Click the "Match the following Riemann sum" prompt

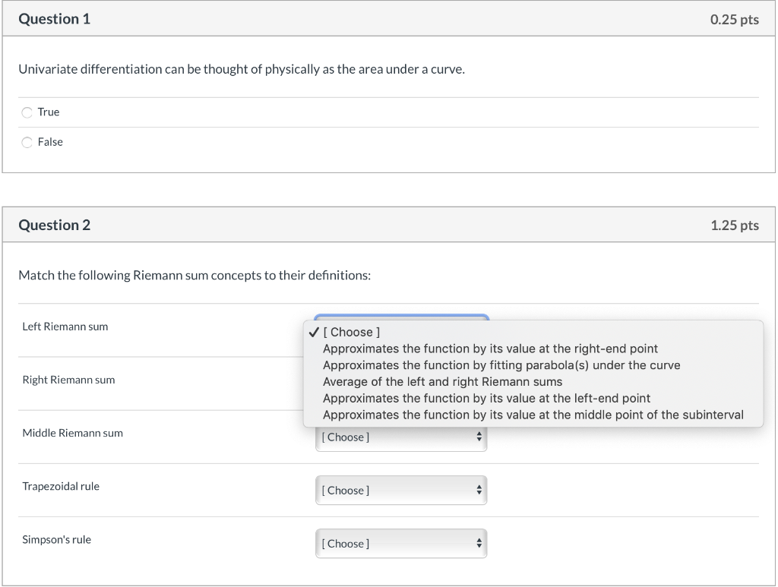tap(194, 275)
